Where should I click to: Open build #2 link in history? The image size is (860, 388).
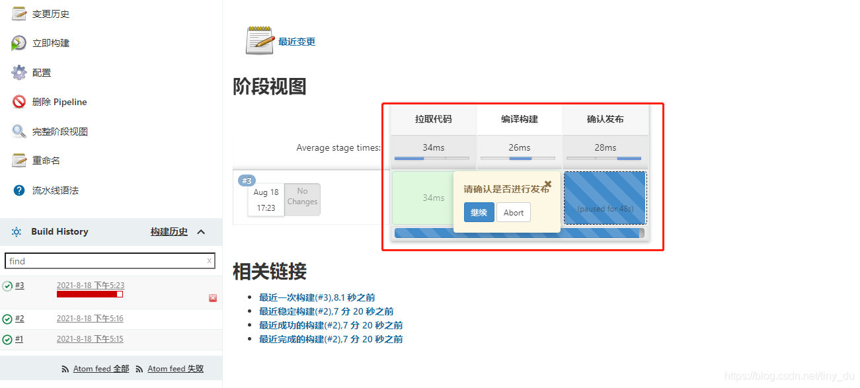pyautogui.click(x=20, y=319)
